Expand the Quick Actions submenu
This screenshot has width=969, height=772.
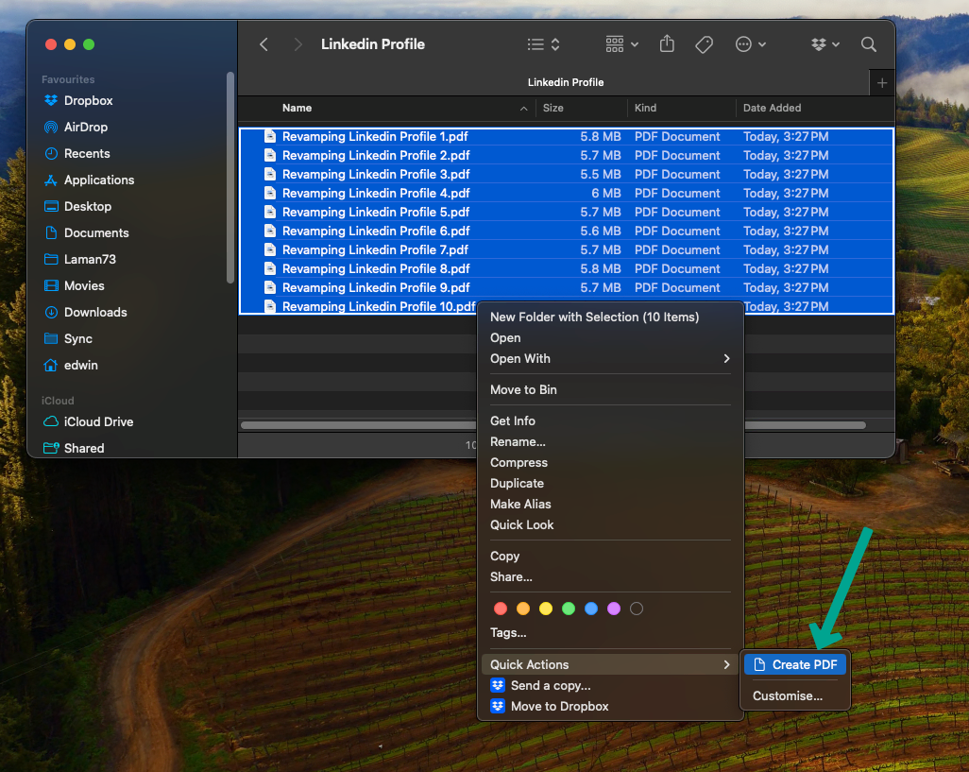[610, 665]
